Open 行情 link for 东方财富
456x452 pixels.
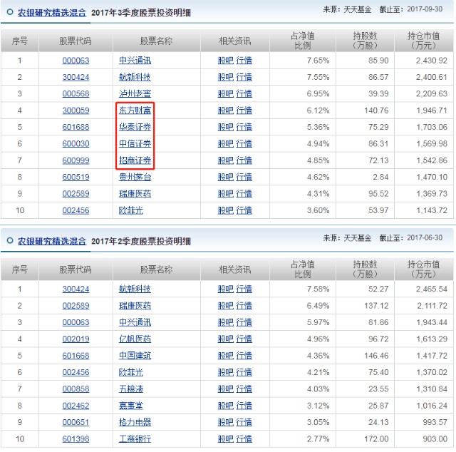coord(244,111)
